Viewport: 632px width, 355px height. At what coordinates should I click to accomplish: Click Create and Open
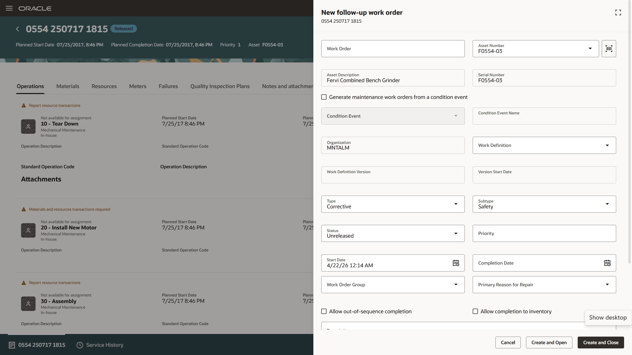tap(549, 343)
